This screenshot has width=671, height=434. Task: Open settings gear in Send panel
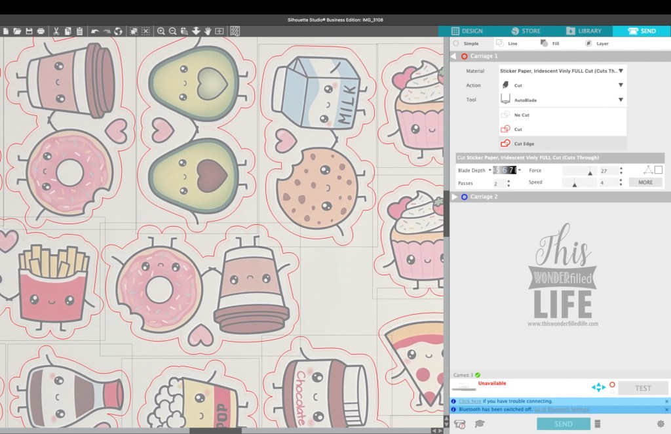coord(660,424)
